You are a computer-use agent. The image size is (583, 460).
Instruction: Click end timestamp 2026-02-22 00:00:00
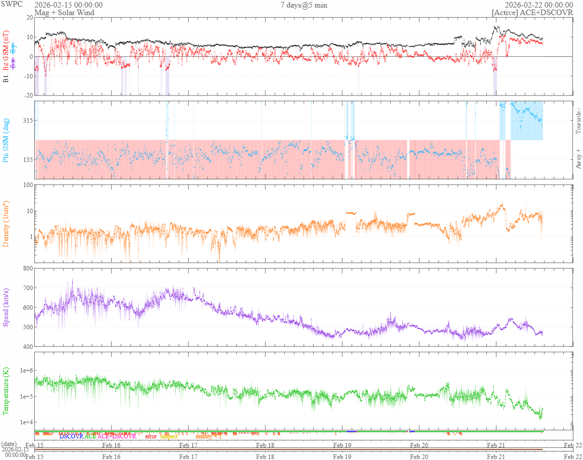click(x=539, y=5)
